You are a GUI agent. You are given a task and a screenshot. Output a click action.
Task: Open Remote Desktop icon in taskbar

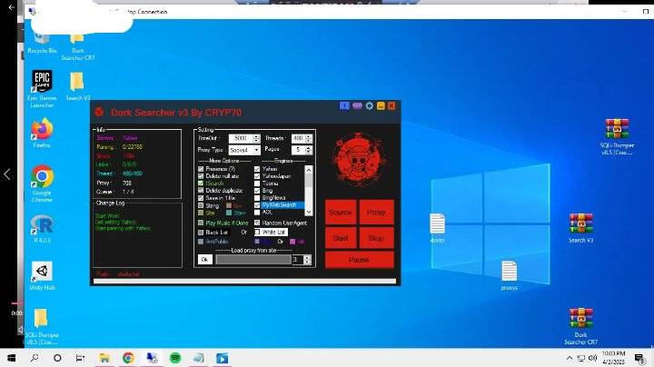pyautogui.click(x=152, y=358)
